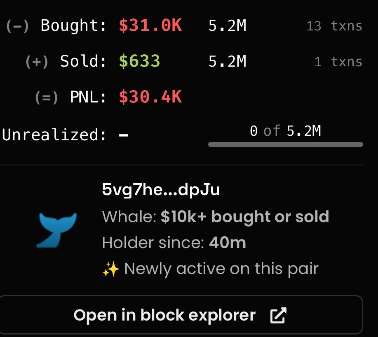Click the plus sign beside Sold
The image size is (378, 337).
click(x=37, y=62)
